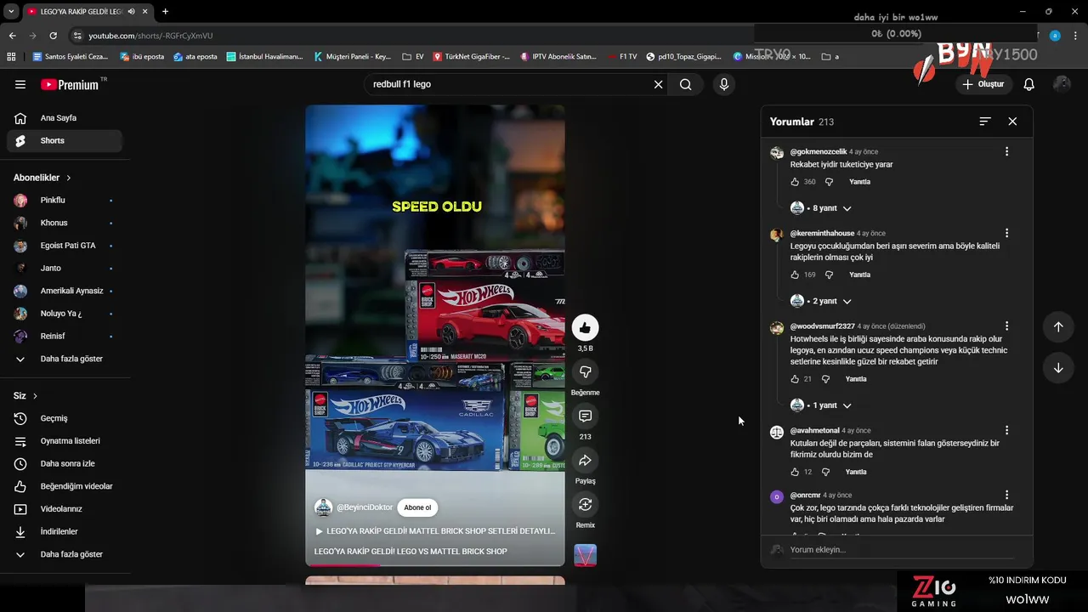Open Daha sonra izle
This screenshot has height=612, width=1088.
(65, 463)
